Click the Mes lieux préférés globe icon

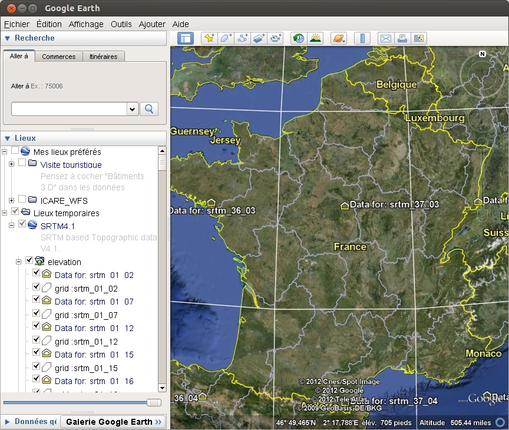[x=25, y=151]
